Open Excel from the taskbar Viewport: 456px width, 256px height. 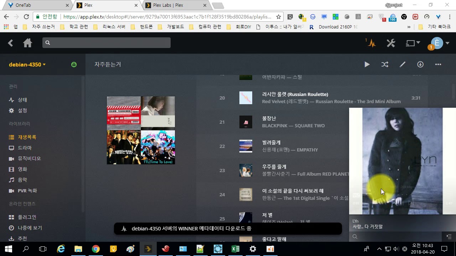pyautogui.click(x=235, y=249)
